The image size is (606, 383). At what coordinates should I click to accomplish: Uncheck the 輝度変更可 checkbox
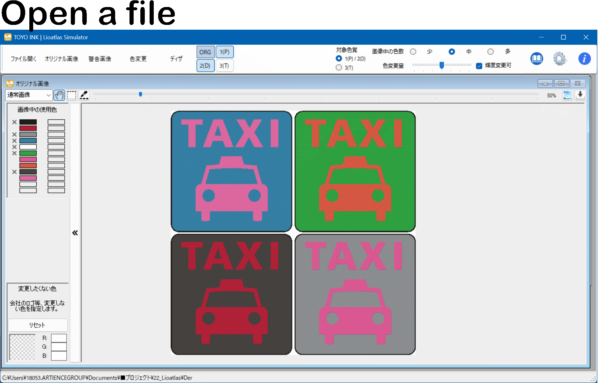(479, 66)
